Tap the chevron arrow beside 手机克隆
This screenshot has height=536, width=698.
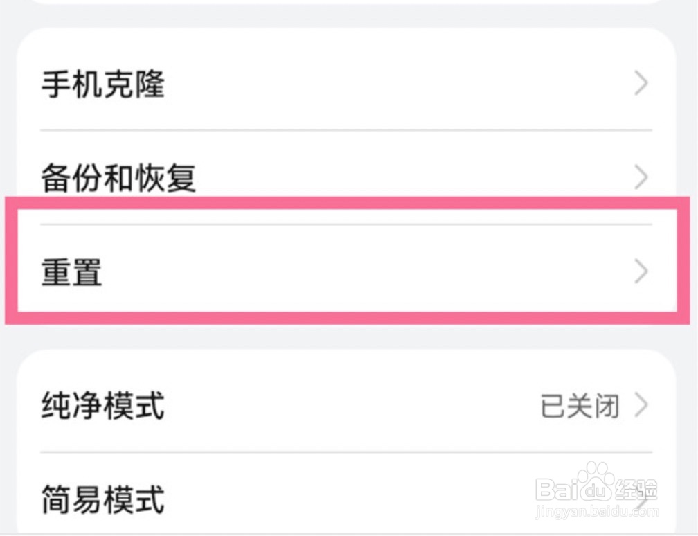coord(641,84)
